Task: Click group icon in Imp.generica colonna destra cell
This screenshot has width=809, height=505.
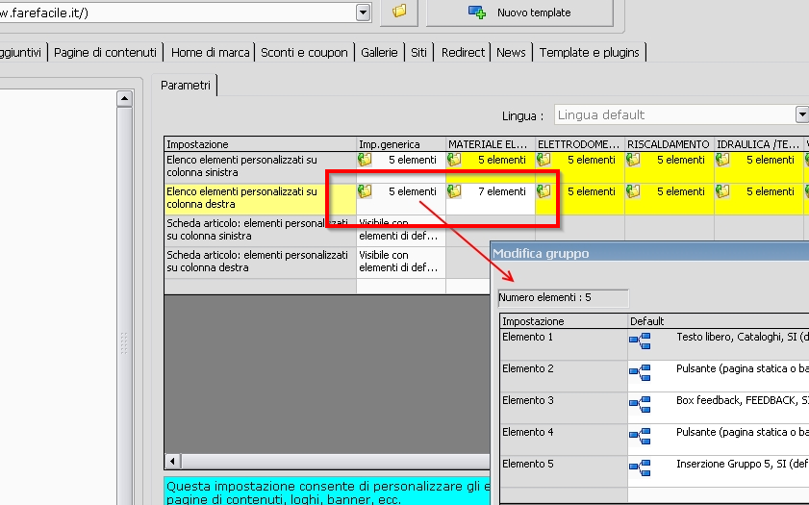Action: pyautogui.click(x=365, y=191)
